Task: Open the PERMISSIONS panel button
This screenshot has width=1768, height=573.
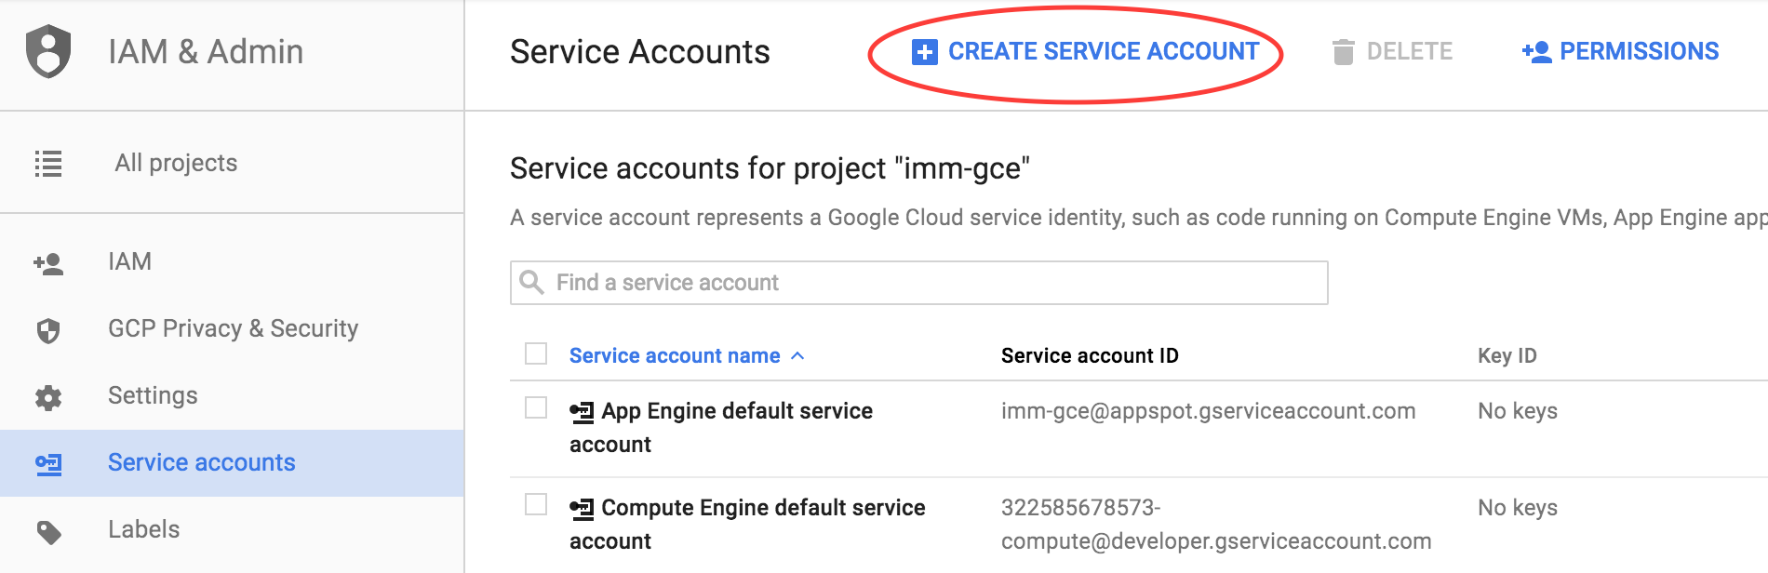Action: point(1620,51)
